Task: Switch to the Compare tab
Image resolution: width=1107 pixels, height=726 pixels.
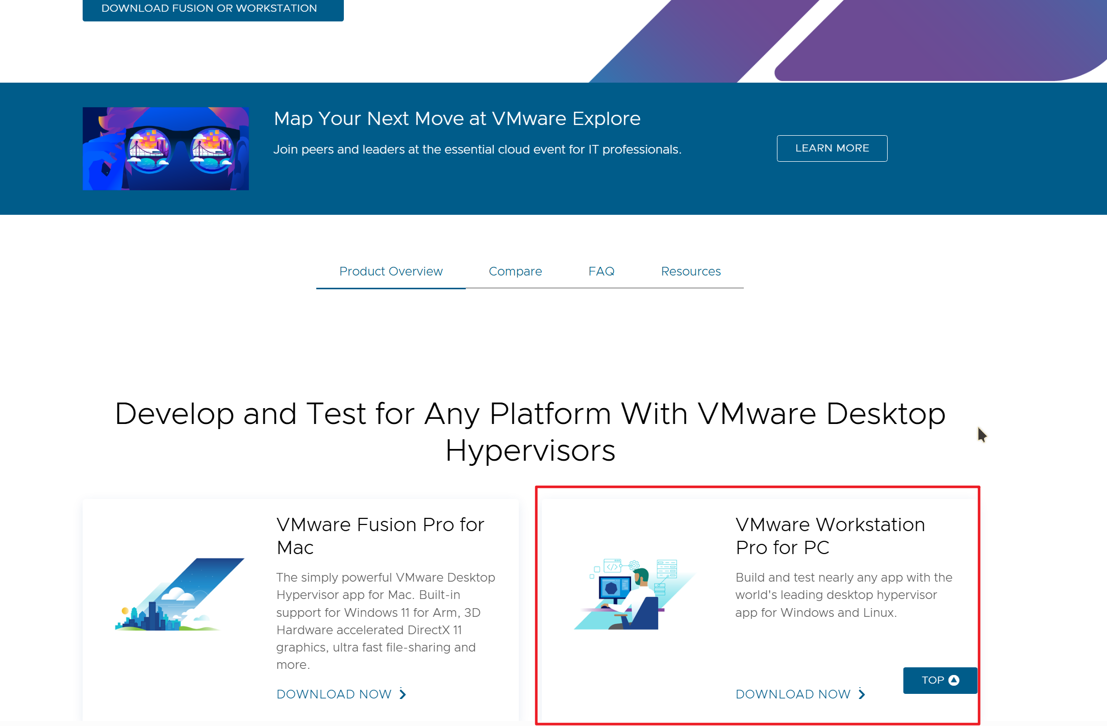Action: pyautogui.click(x=515, y=271)
